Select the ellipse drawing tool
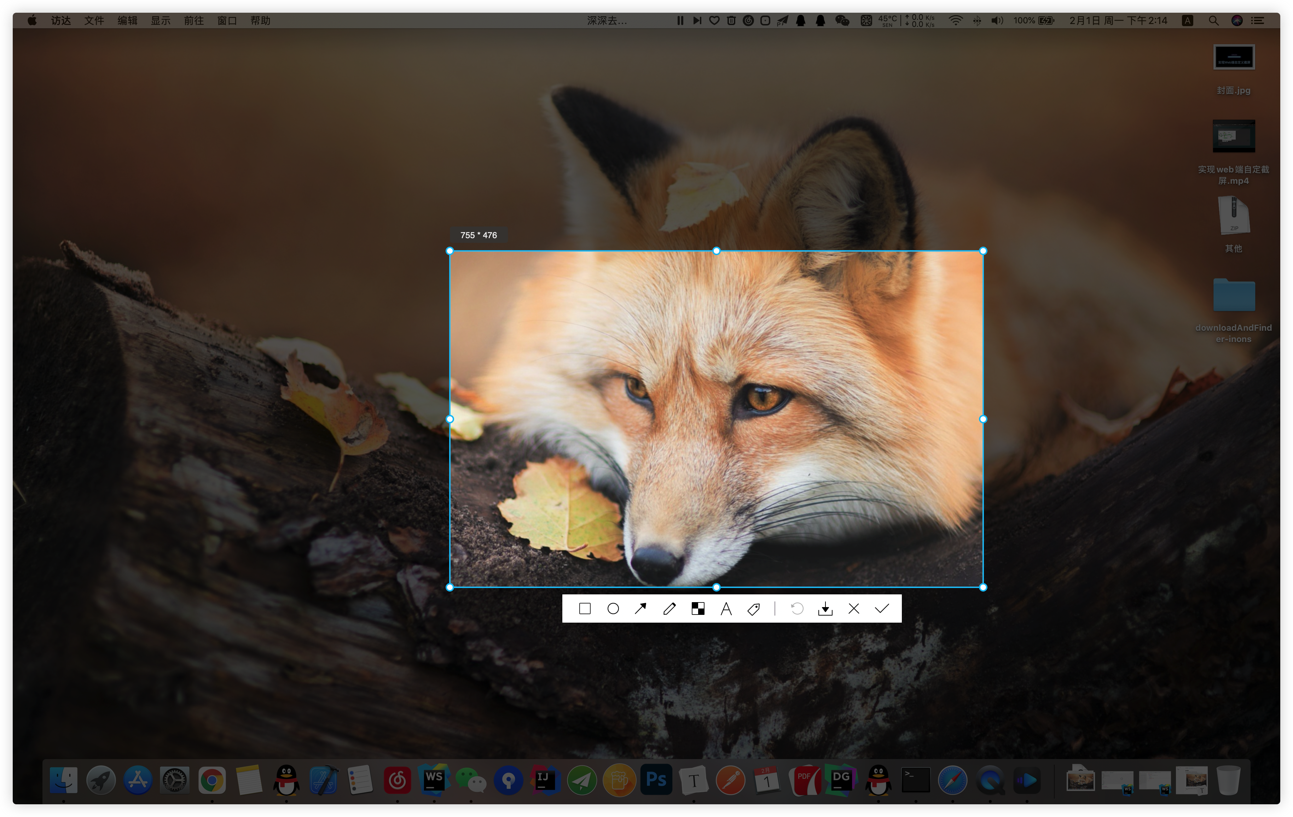The width and height of the screenshot is (1293, 817). click(x=613, y=608)
